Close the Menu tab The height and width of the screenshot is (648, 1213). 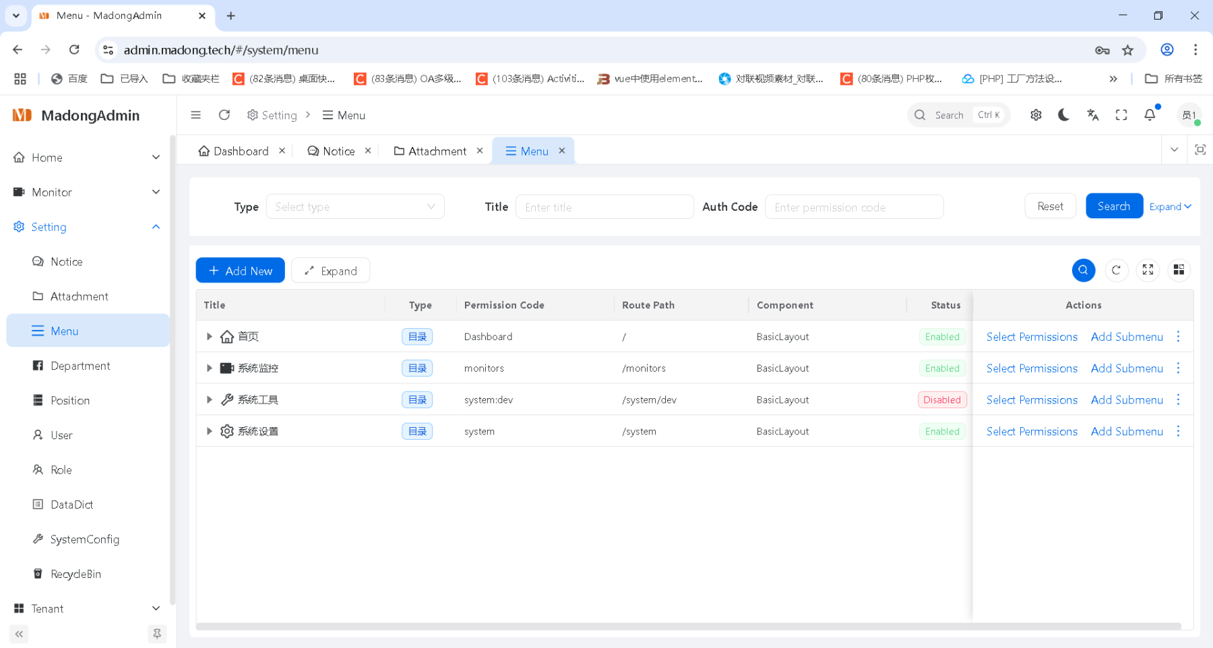[x=562, y=151]
